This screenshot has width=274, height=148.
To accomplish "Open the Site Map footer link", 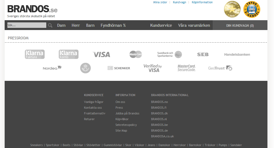I will coord(121,131).
